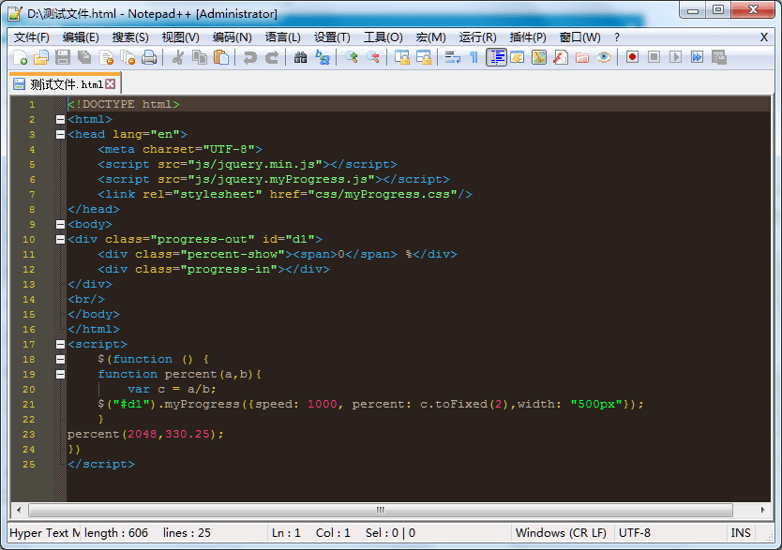Click horizontal scrollbar left arrow
782x550 pixels.
19,510
